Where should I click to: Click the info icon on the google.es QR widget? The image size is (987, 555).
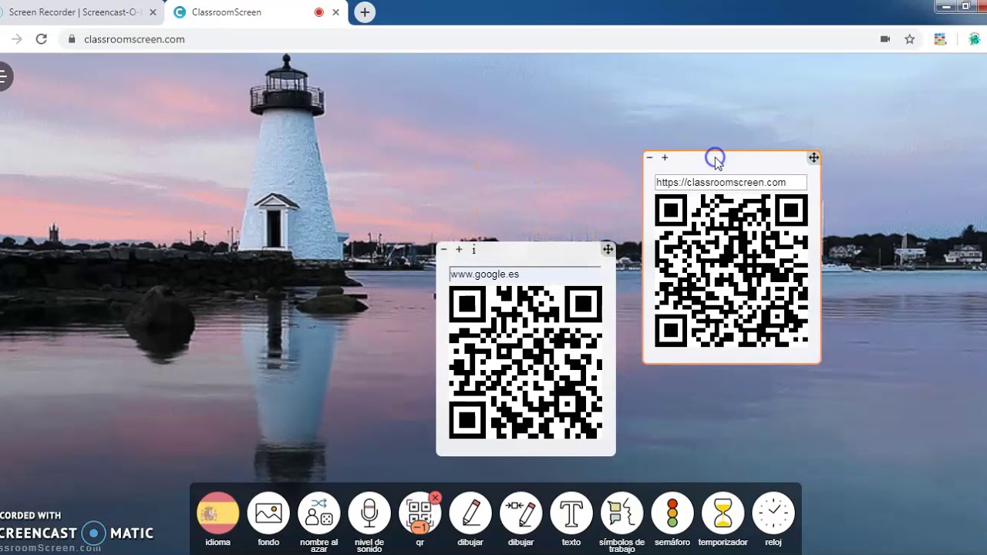pyautogui.click(x=474, y=250)
